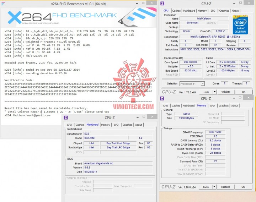This screenshot has height=202, width=256.
Task: Click the BIOS Date 07/28/2014 field
Action: pyautogui.click(x=118, y=172)
